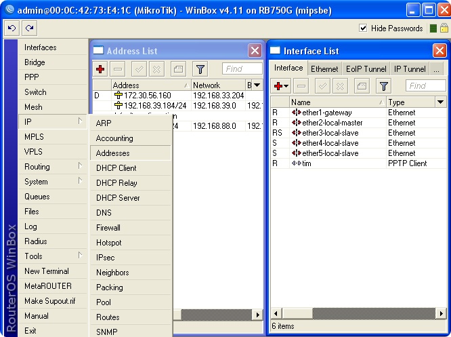Click right scroll arrow in Address List
The width and height of the screenshot is (451, 337).
click(257, 315)
